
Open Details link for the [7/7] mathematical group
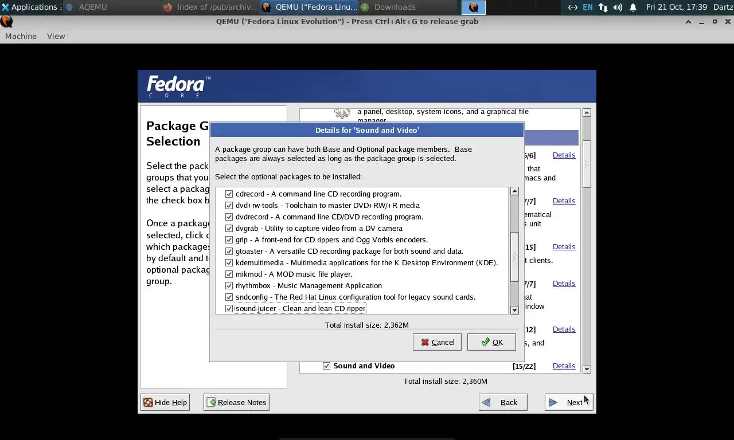(564, 201)
